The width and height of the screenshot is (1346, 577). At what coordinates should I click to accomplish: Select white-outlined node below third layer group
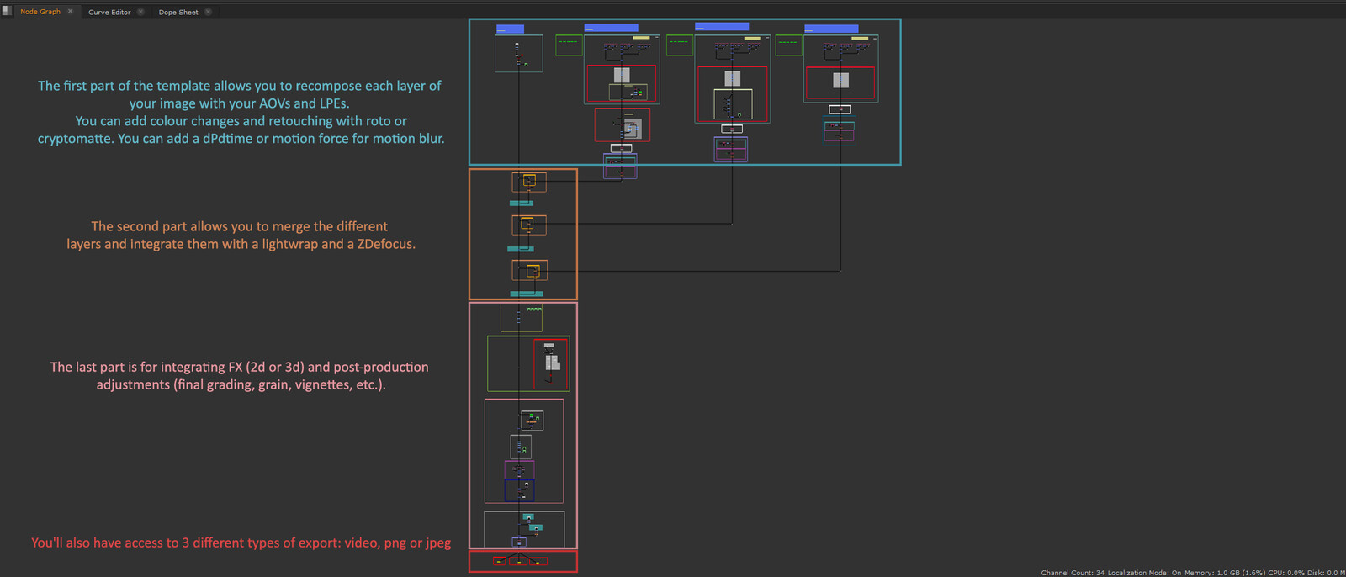pyautogui.click(x=732, y=129)
